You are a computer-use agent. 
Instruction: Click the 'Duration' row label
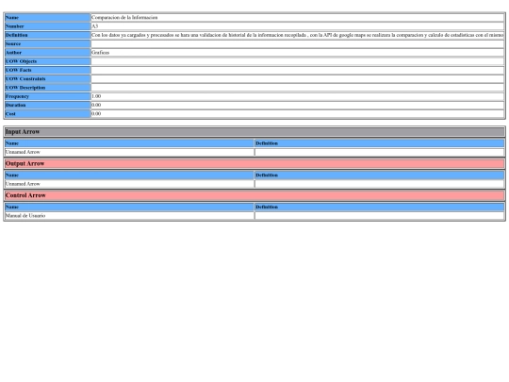point(16,106)
